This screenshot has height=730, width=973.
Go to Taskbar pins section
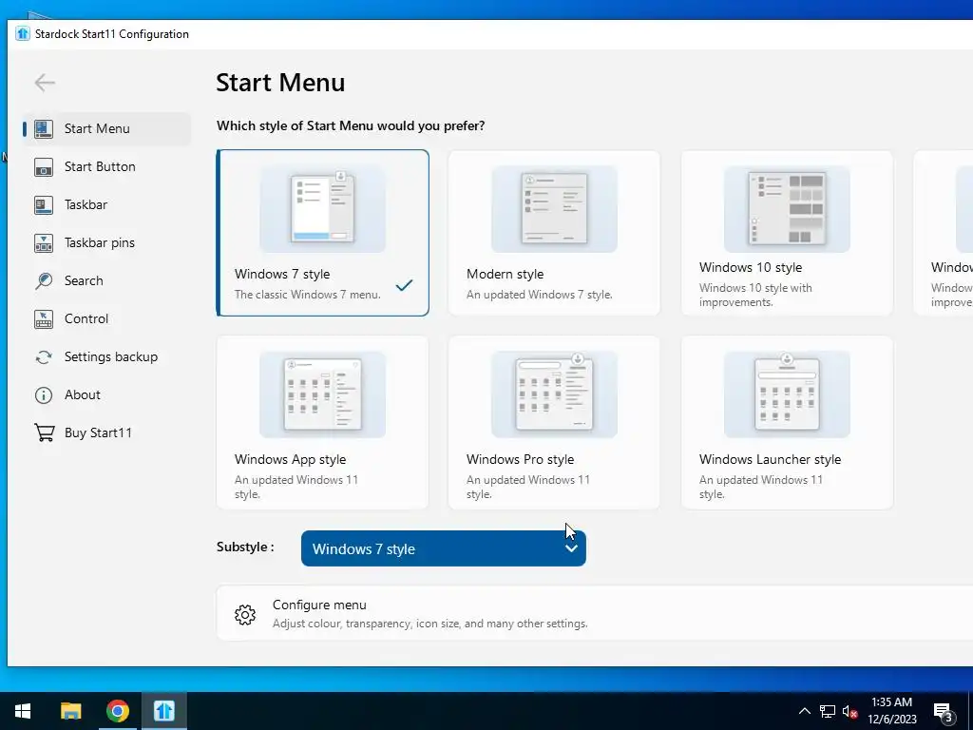pyautogui.click(x=106, y=242)
